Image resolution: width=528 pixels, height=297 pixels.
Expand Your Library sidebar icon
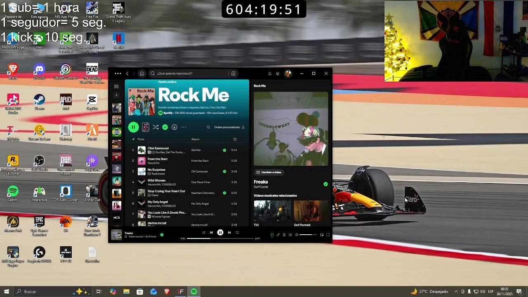(x=116, y=86)
